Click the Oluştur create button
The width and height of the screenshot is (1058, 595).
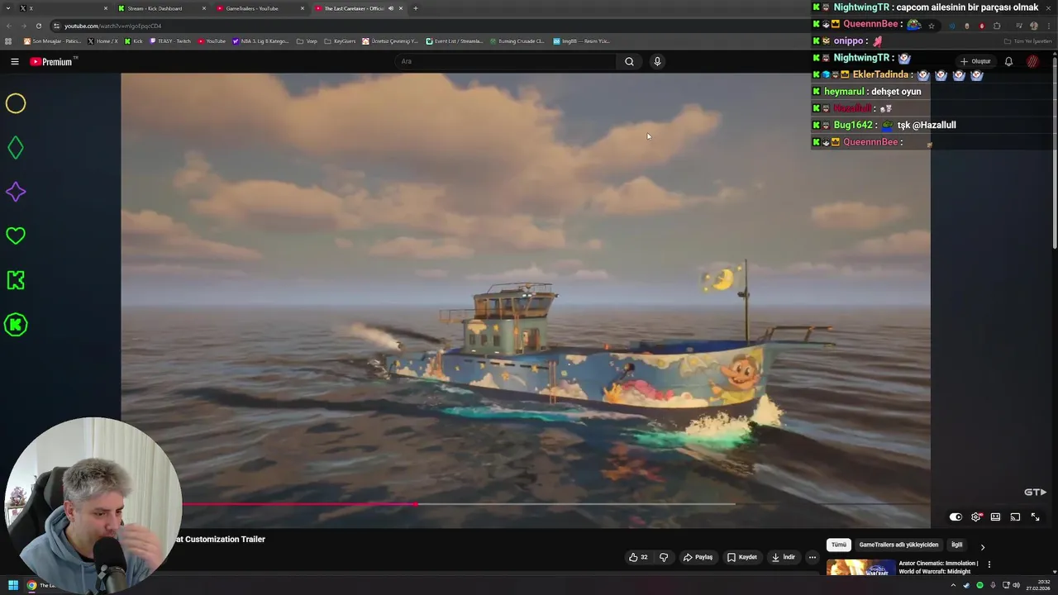975,61
